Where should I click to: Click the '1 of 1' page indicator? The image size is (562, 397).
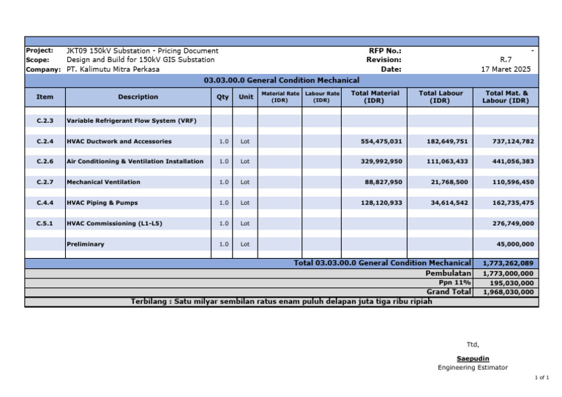click(542, 378)
